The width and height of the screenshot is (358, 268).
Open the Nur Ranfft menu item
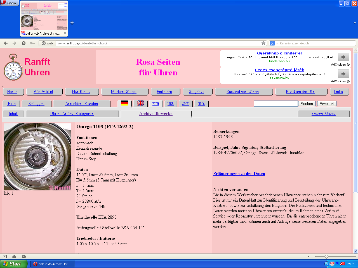pyautogui.click(x=81, y=92)
